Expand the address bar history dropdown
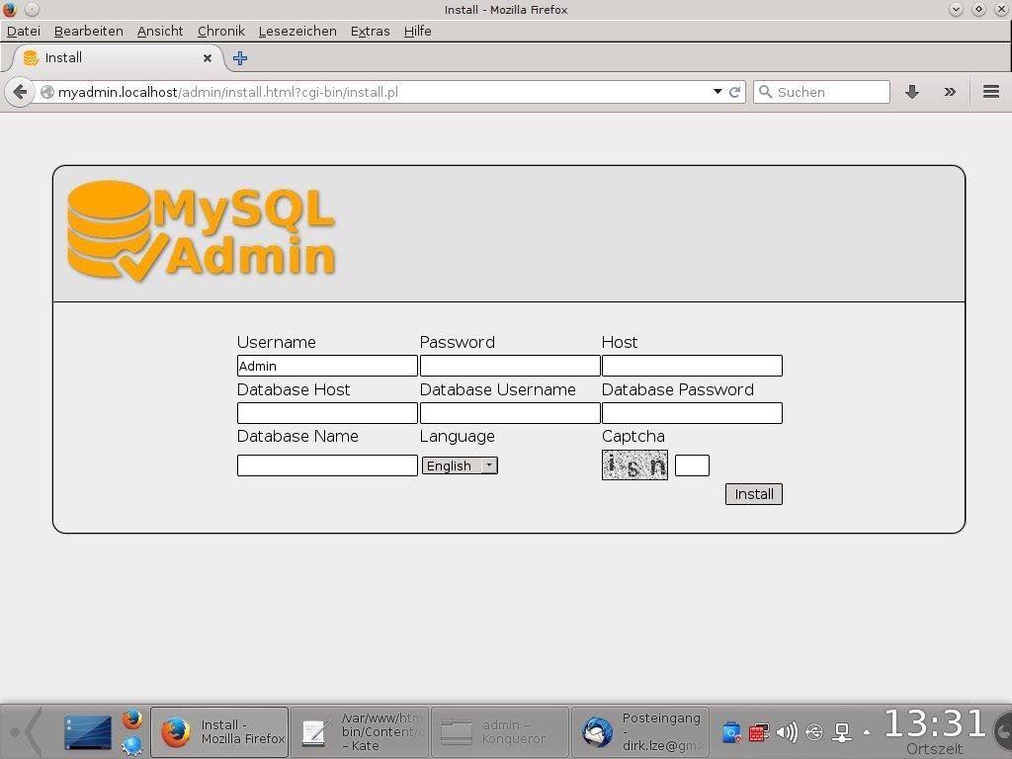 (717, 92)
